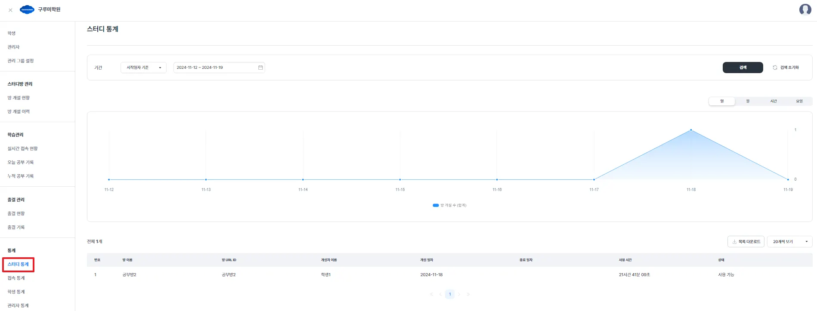This screenshot has height=311, width=817.
Task: Switch chart to the 시간 tab
Action: 774,101
